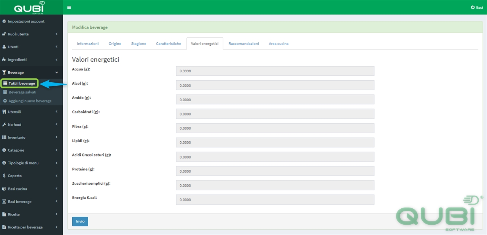Click the Energia K.cal input field
Viewport: 487px width, 235px height.
pos(275,200)
